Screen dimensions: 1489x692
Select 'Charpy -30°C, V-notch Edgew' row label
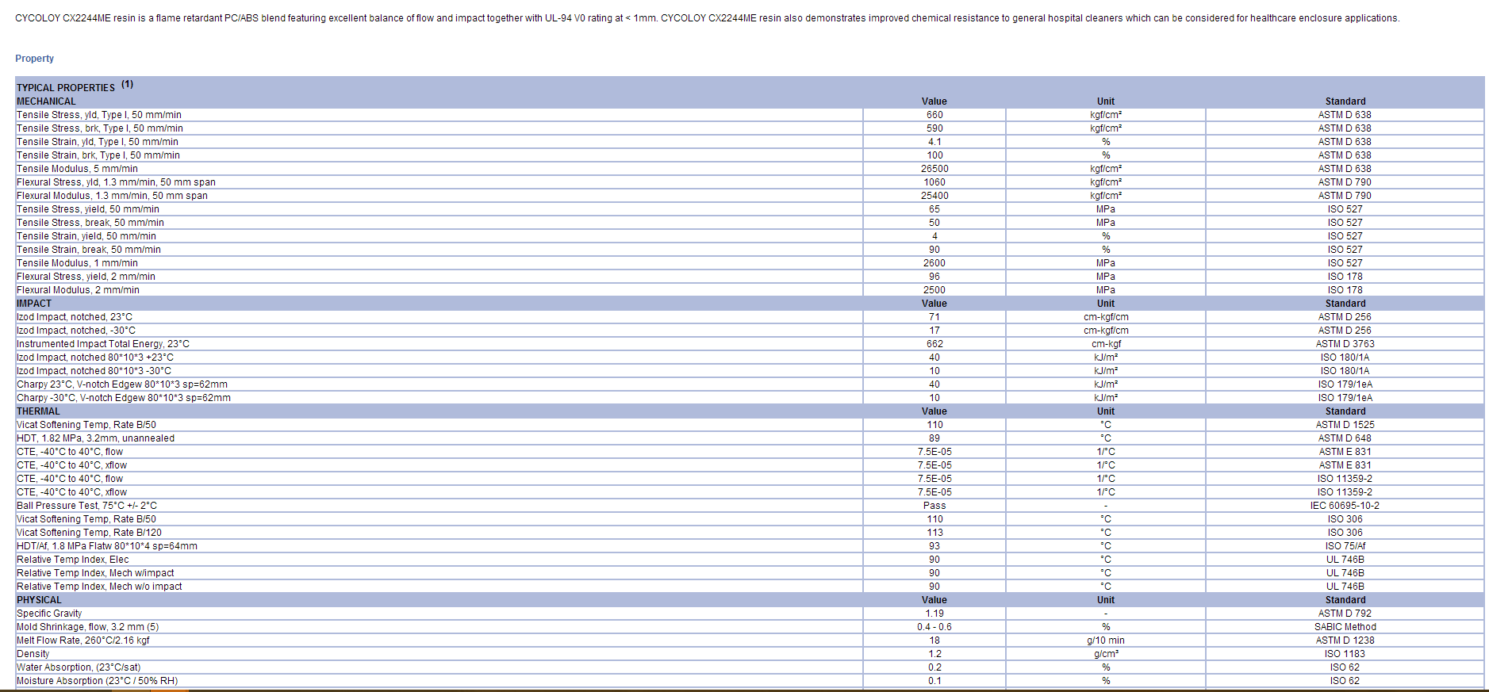coord(124,398)
